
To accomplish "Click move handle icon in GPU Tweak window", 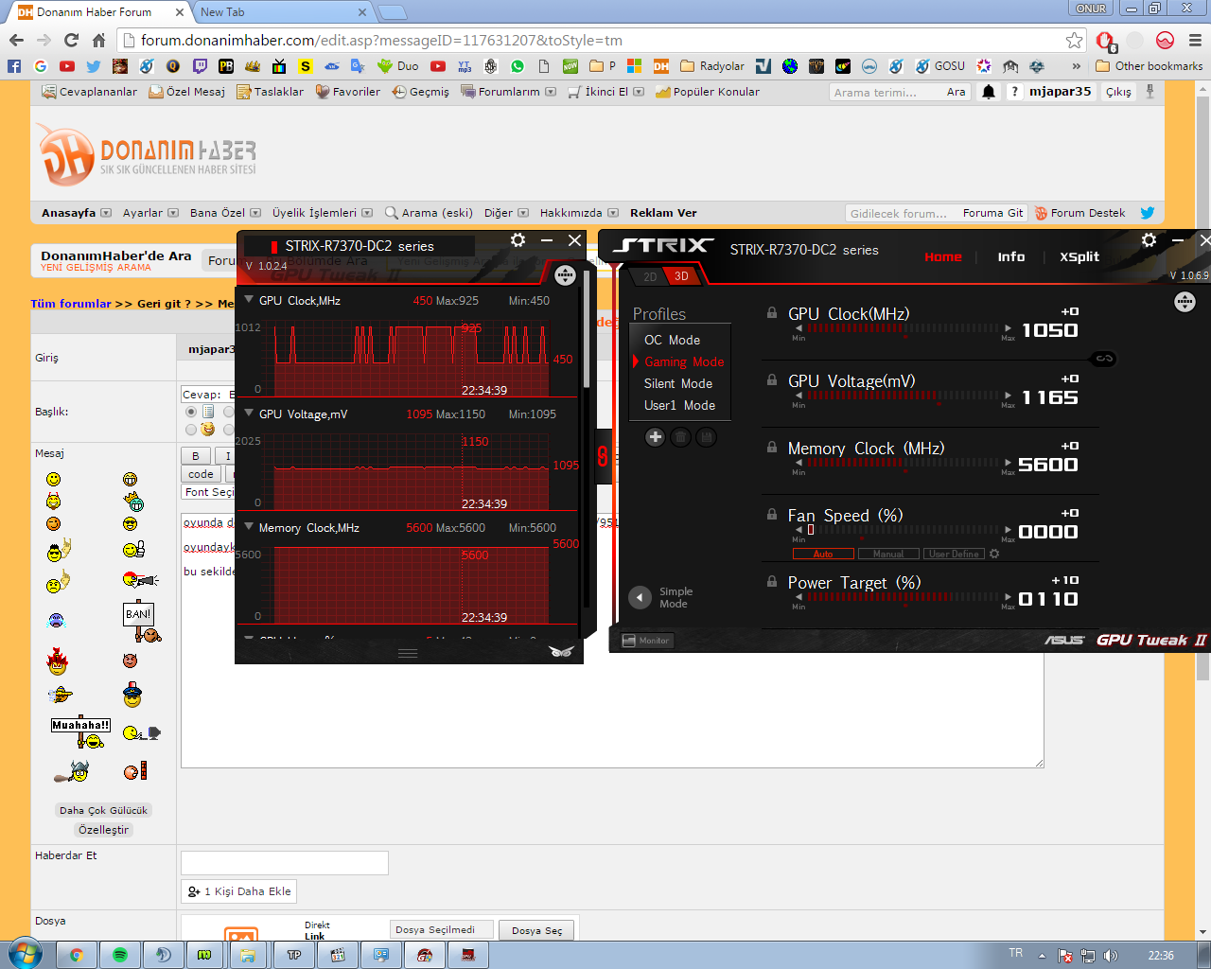I will click(1185, 302).
